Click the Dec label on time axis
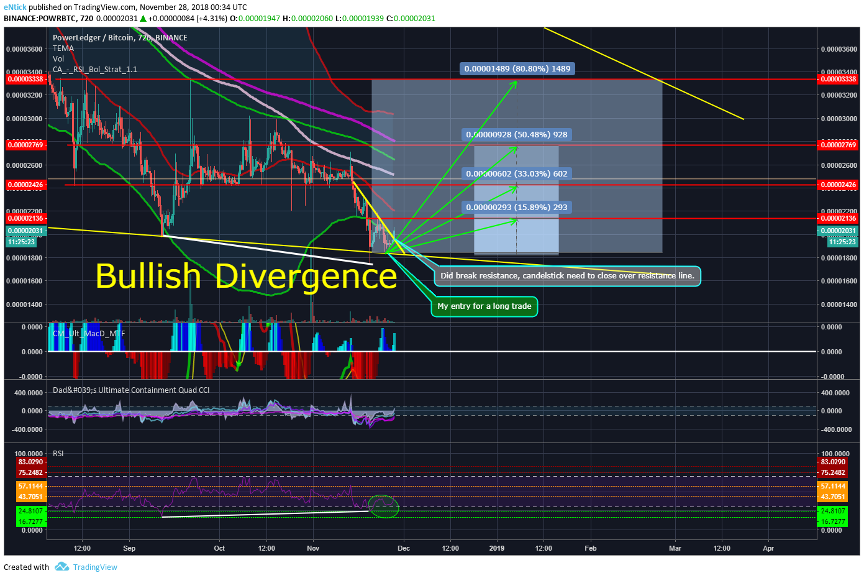Image resolution: width=864 pixels, height=578 pixels. [x=404, y=548]
